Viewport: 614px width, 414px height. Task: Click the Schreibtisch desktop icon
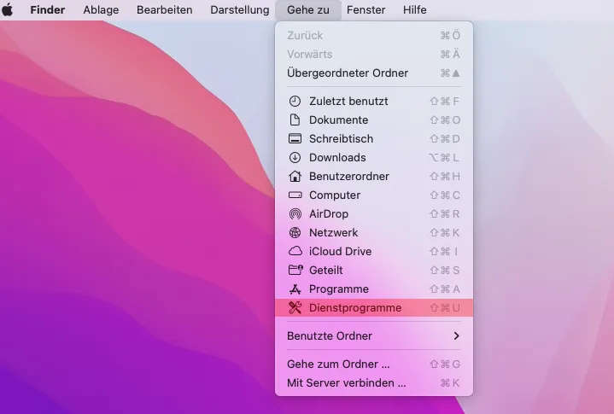coord(295,139)
